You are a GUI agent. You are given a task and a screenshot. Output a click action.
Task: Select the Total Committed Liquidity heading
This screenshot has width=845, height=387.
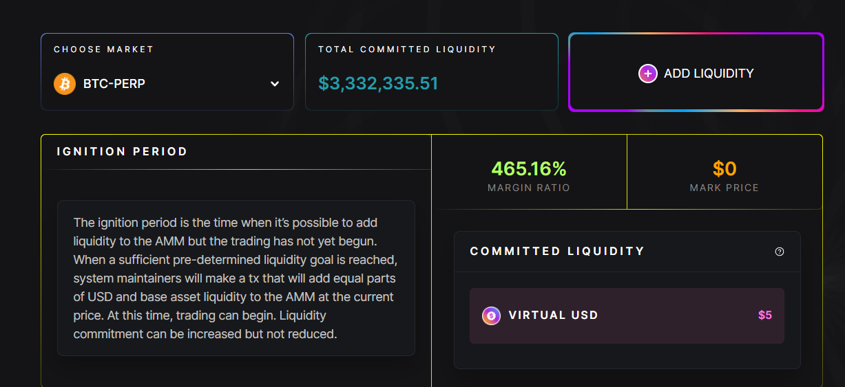pyautogui.click(x=406, y=49)
